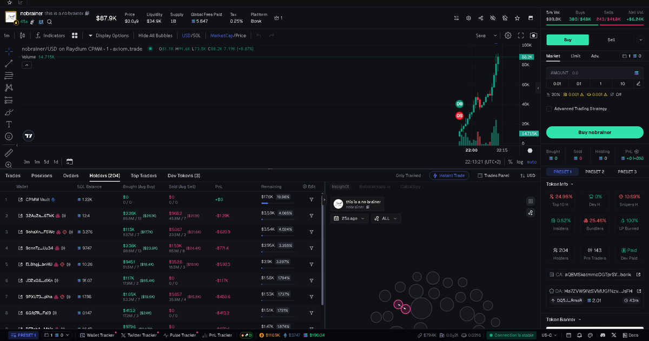Open the ALL bubble filter dropdown
Screen dimensions: 649x341
(386, 218)
